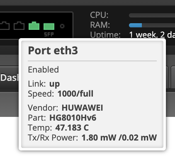The image size is (175, 160).
Task: Click the unconnected port outline beside green port
Action: click(x=19, y=26)
